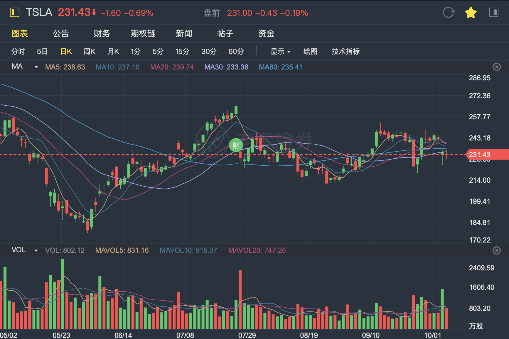
Task: Select the 月K chart period
Action: [113, 52]
